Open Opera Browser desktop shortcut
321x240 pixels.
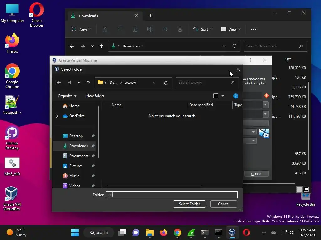[37, 15]
